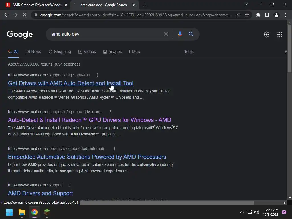Open File Explorer from taskbar
This screenshot has height=219, width=292.
point(22,212)
